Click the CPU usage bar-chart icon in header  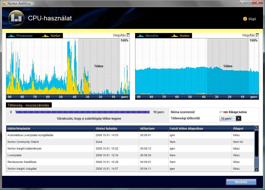pos(16,18)
